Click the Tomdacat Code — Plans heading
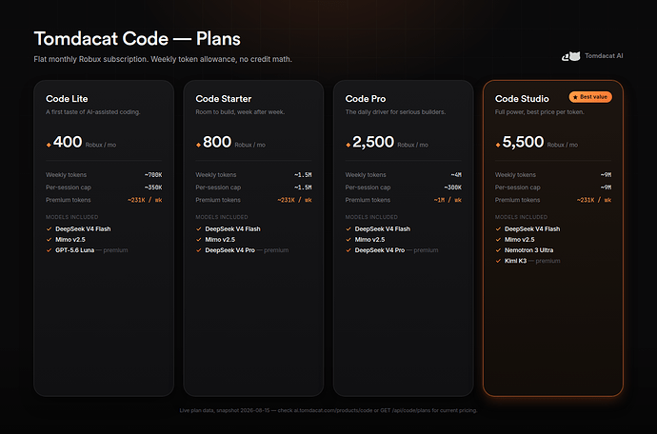The image size is (657, 434). click(x=137, y=38)
